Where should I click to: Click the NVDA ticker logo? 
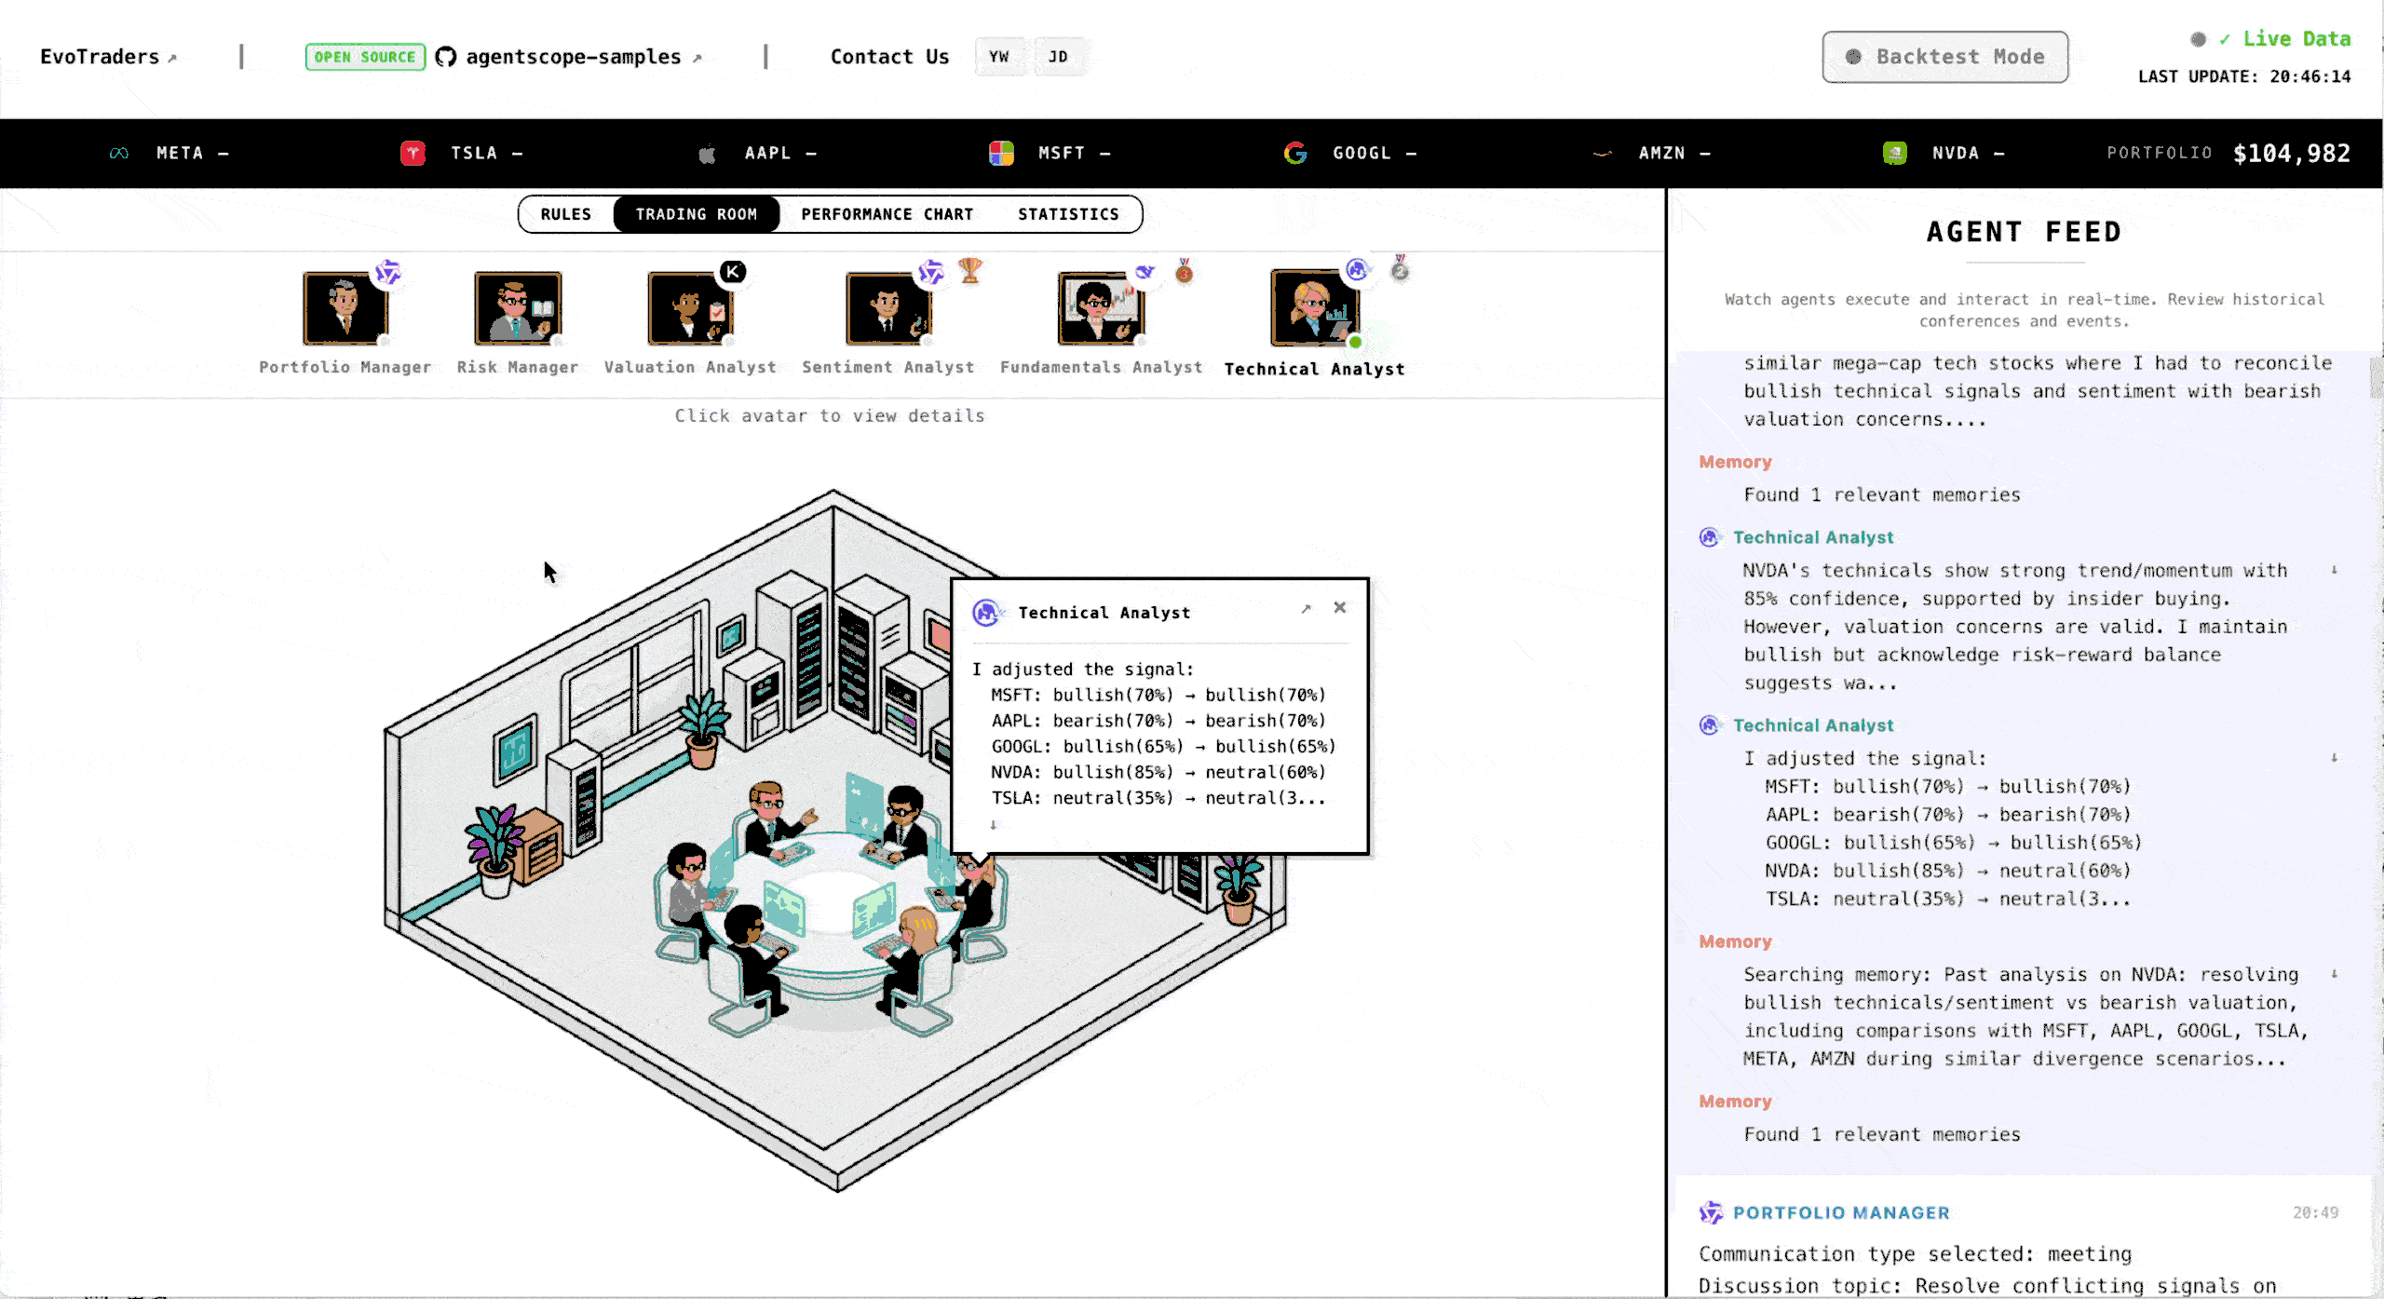(1894, 153)
